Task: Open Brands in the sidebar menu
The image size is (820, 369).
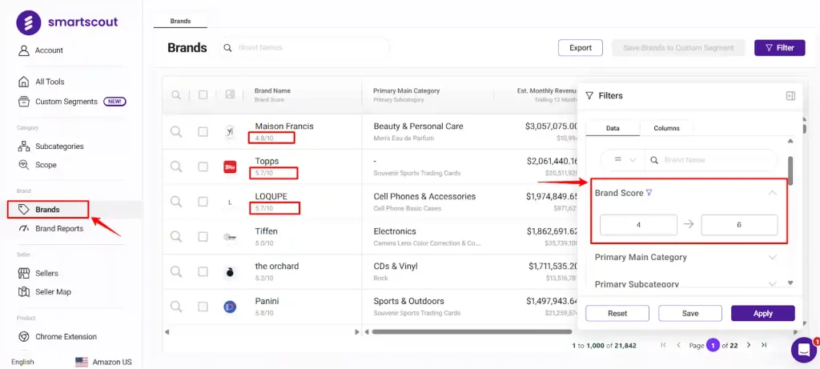Action: pos(47,210)
